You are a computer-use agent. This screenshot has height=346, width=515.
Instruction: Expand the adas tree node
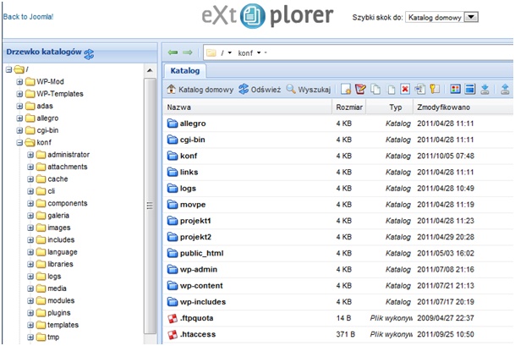coord(19,106)
